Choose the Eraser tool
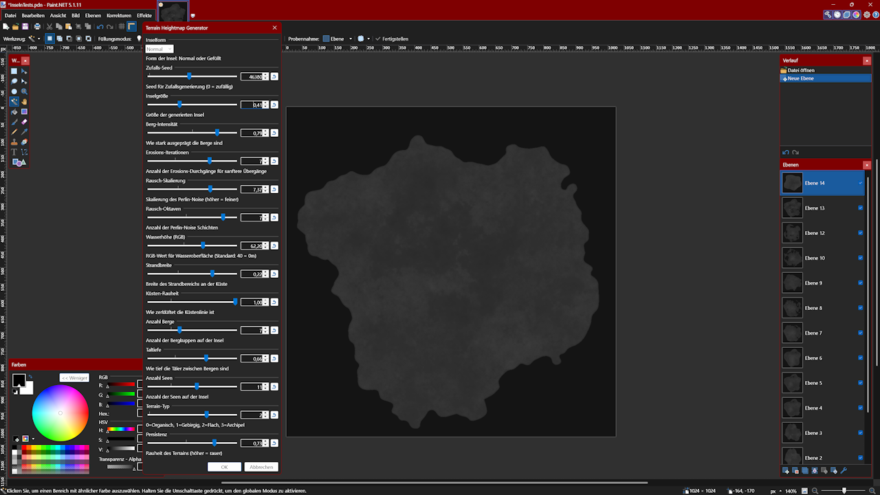This screenshot has height=495, width=880. coord(24,122)
